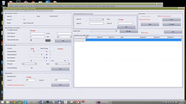Open Yandex browser from the taskbar
Viewport: 186px width, 104px height.
pyautogui.click(x=78, y=102)
